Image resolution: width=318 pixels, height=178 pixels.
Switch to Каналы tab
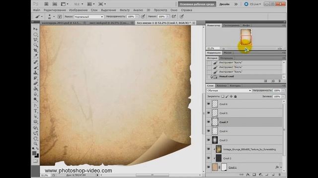221,86
